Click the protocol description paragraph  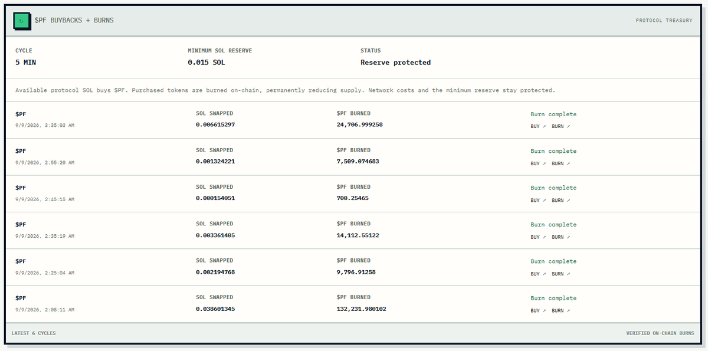285,90
